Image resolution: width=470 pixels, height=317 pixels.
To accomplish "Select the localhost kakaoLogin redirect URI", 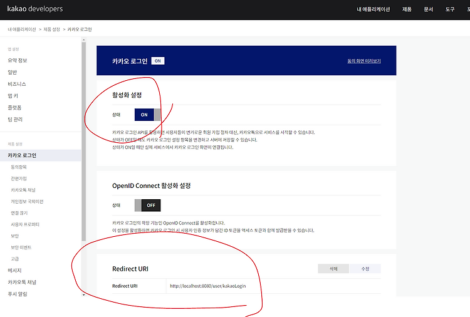I will 207,286.
